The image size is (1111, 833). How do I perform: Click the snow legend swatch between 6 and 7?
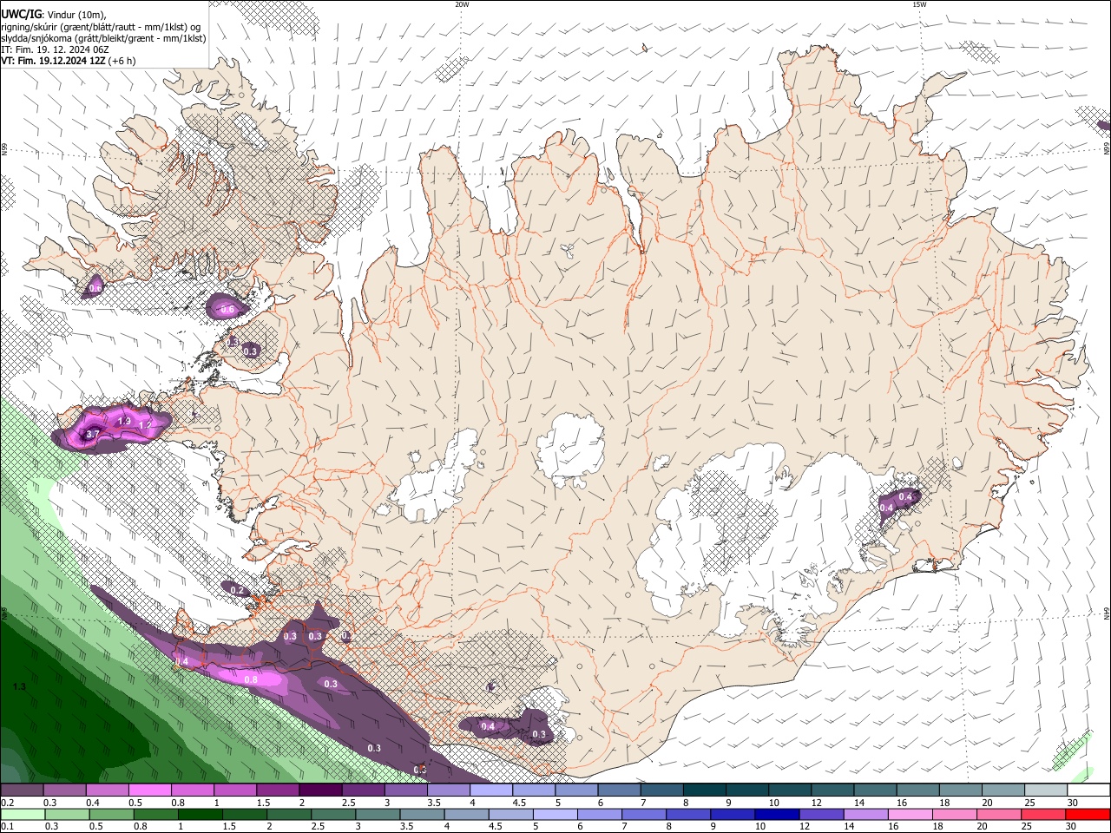[618, 790]
